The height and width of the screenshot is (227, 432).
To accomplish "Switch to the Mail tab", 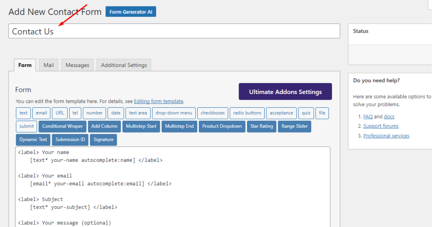I will [48, 65].
